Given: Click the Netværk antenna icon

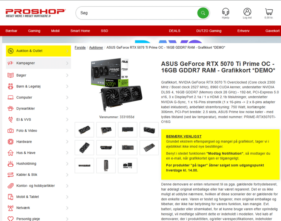Looking at the screenshot, I should (x=11, y=208).
